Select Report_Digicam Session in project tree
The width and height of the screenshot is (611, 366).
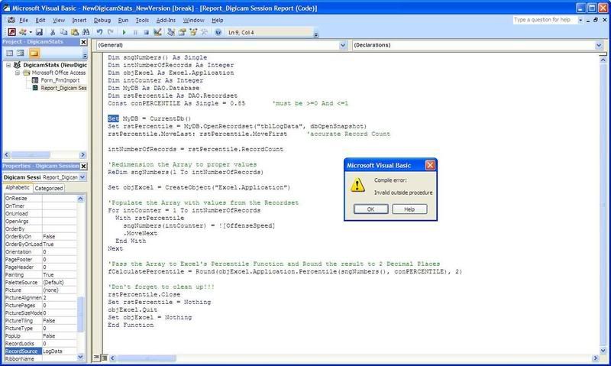pyautogui.click(x=63, y=88)
